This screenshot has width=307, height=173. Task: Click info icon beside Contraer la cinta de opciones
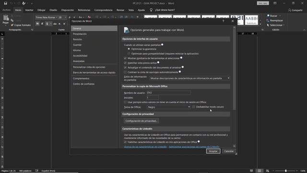click(180, 72)
